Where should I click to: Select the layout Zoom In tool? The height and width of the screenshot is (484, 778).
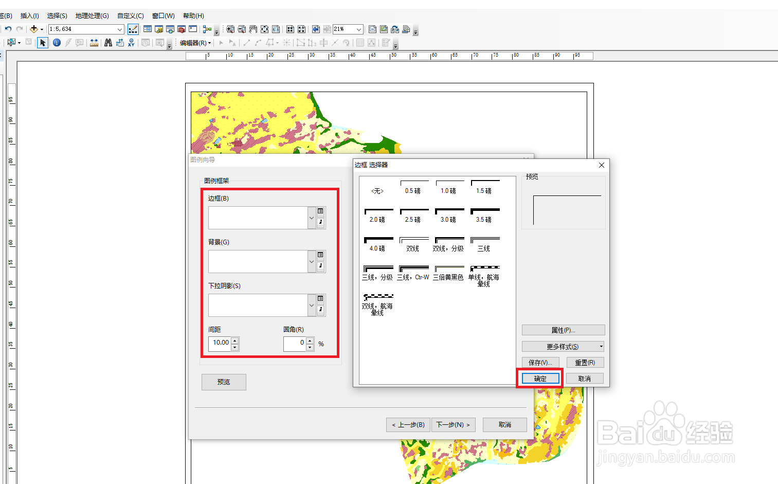coord(230,29)
